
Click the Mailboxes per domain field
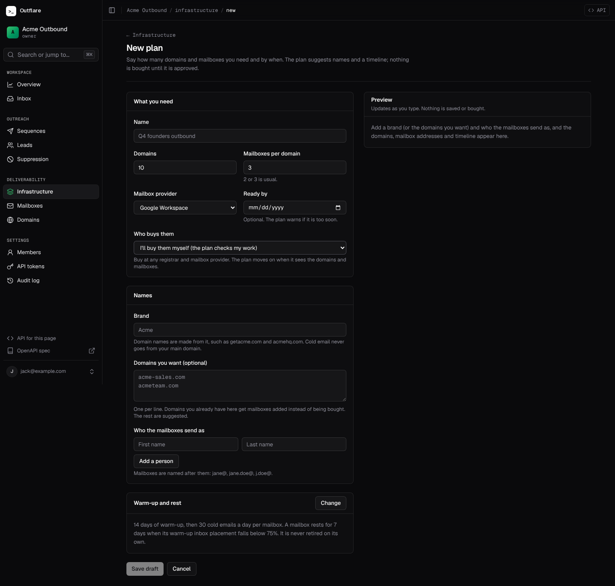click(295, 167)
